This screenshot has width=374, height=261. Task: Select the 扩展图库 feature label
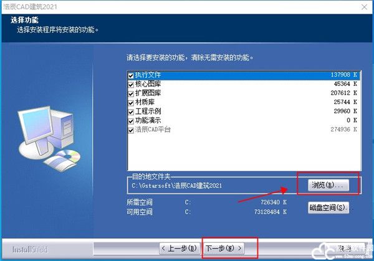tap(148, 93)
